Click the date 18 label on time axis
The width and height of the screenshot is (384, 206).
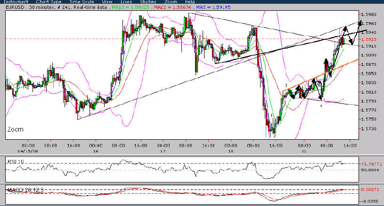tap(231, 151)
